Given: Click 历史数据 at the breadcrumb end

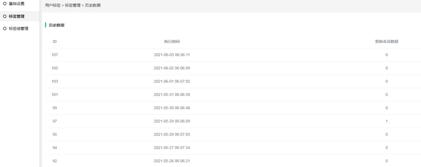Looking at the screenshot, I should [93, 5].
